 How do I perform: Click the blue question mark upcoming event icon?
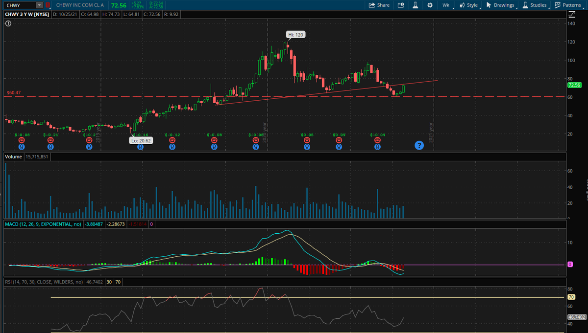pyautogui.click(x=419, y=145)
